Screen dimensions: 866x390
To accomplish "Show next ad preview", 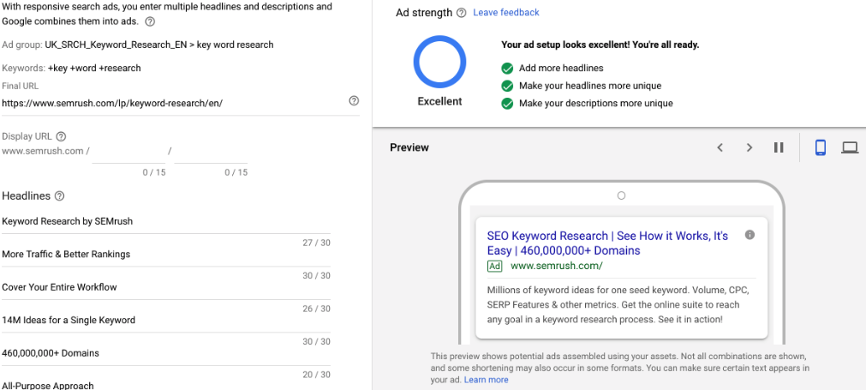I will [x=750, y=147].
